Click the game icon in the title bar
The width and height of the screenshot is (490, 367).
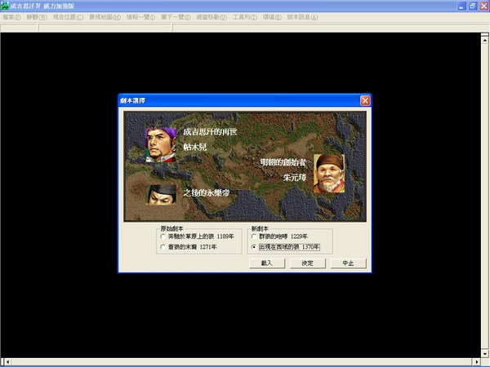click(5, 6)
